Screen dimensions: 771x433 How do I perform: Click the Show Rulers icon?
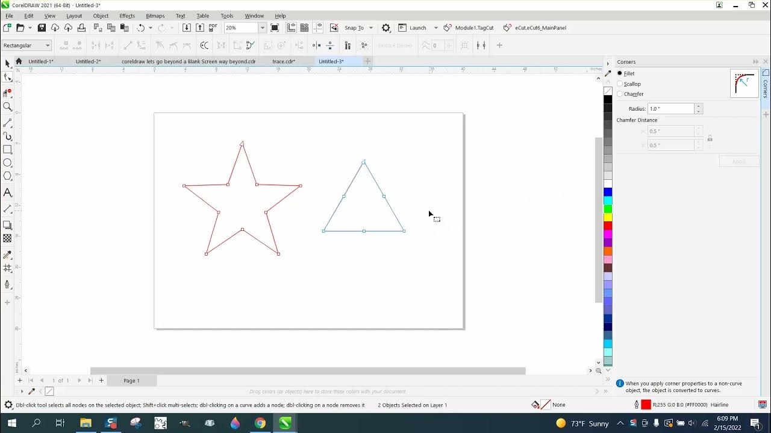point(292,28)
